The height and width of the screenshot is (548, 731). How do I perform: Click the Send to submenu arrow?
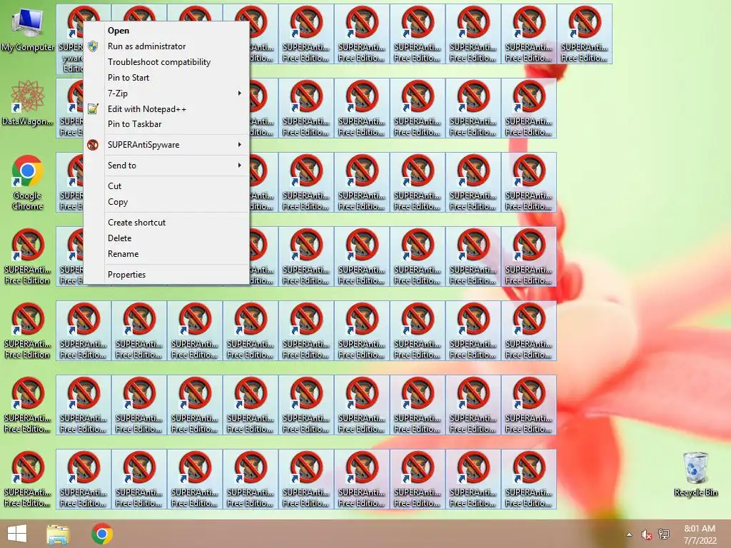[240, 166]
